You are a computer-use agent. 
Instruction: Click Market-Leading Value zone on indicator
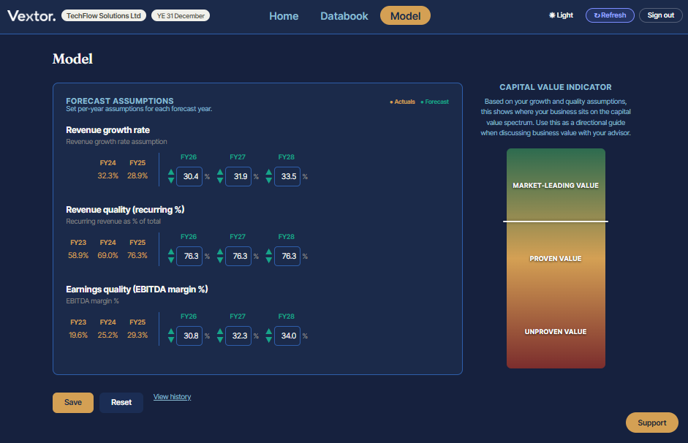(x=556, y=186)
